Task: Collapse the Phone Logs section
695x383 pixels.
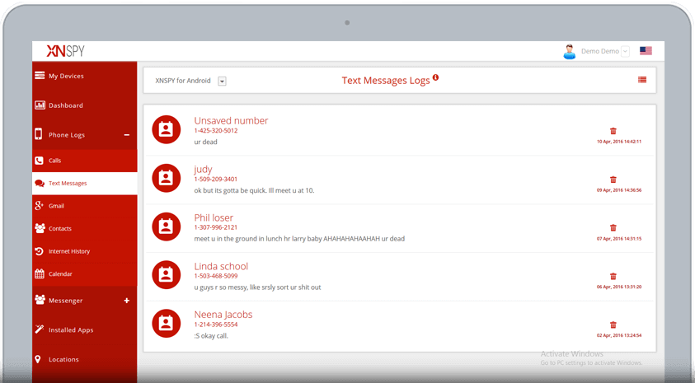Action: (126, 135)
